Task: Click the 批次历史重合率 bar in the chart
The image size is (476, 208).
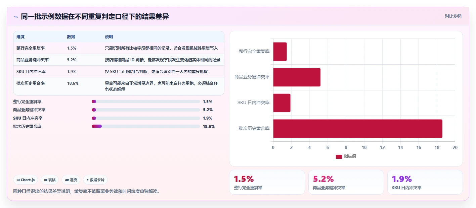Action: (358, 129)
